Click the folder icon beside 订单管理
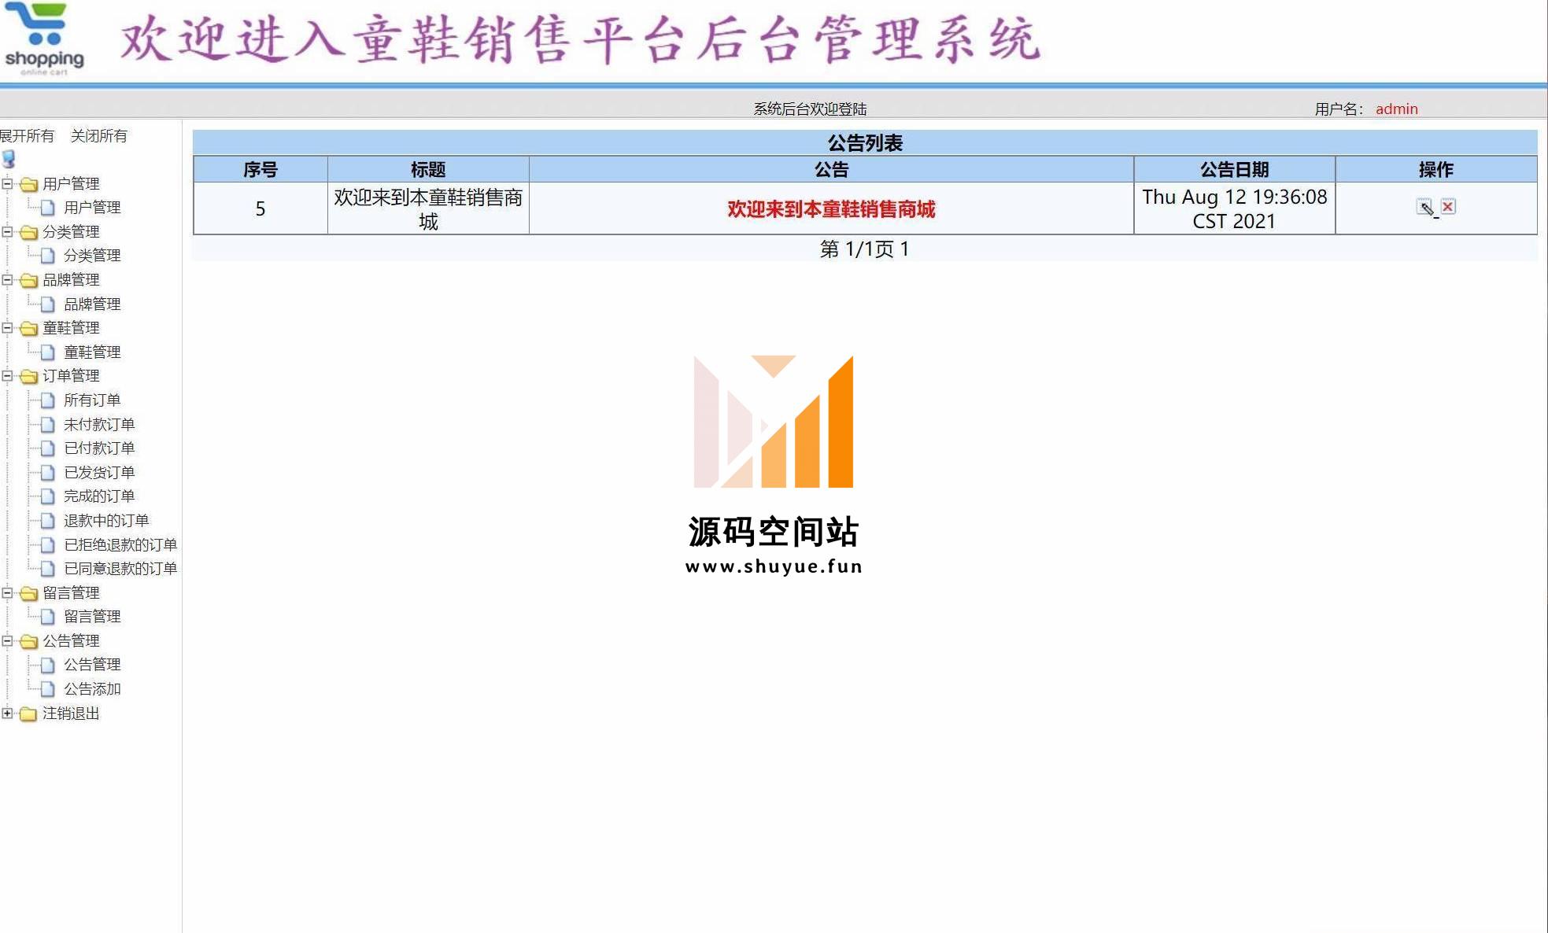 (29, 376)
